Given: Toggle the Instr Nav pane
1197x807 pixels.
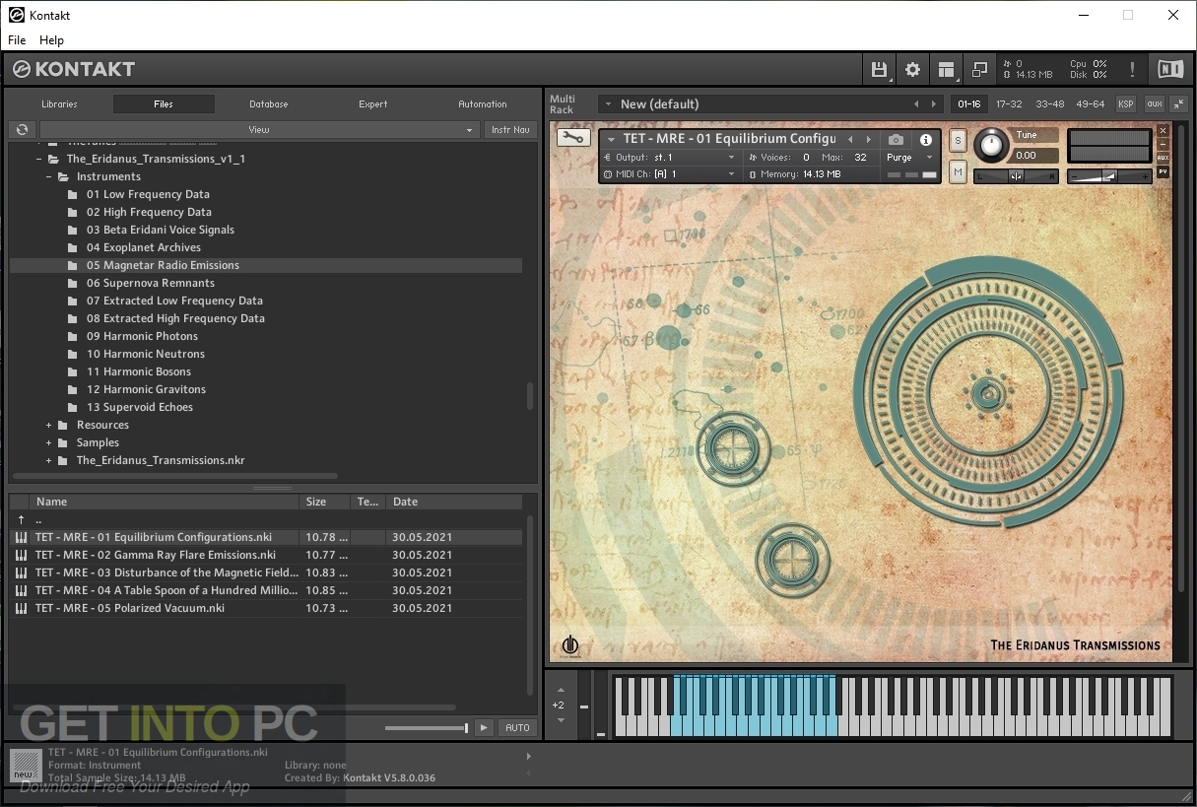Looking at the screenshot, I should click(510, 129).
